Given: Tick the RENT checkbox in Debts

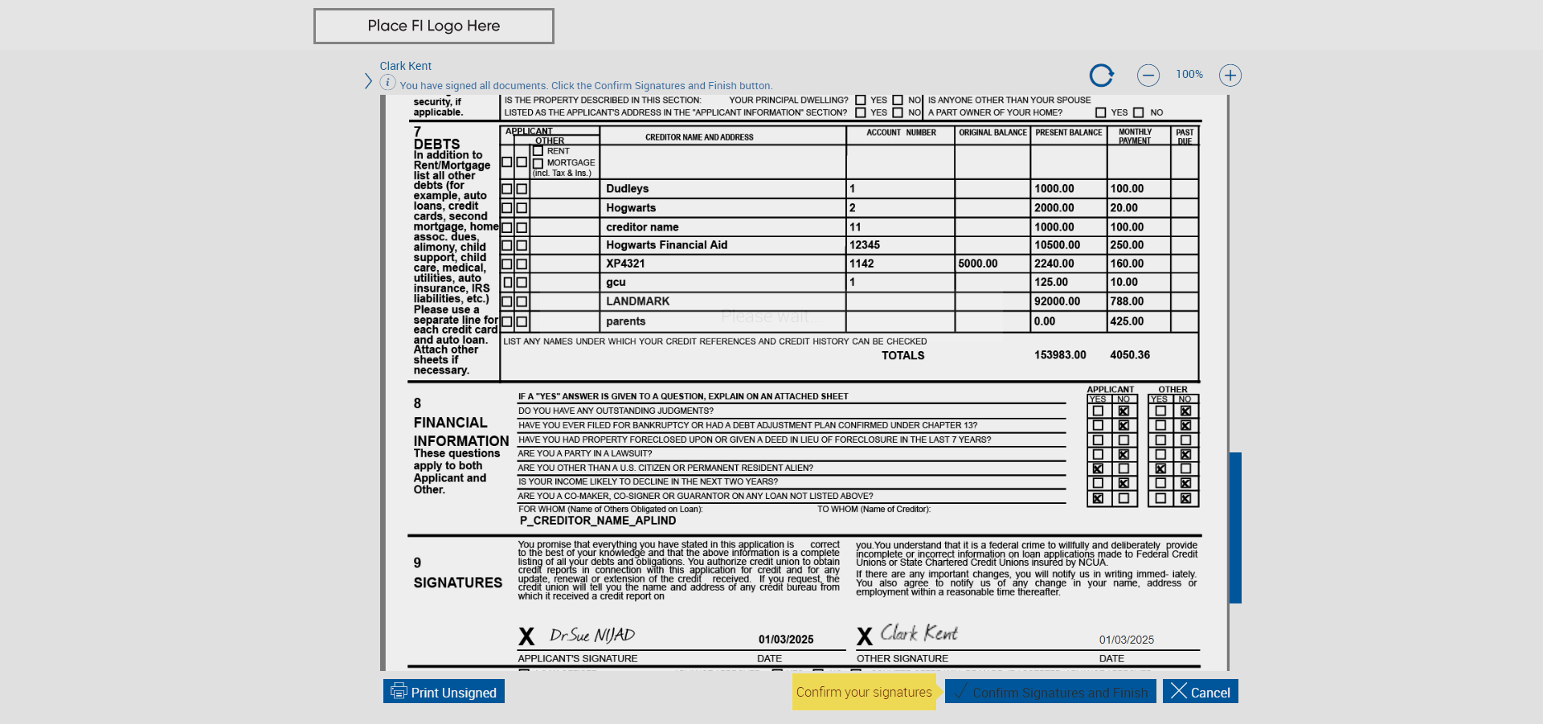Looking at the screenshot, I should click(538, 151).
